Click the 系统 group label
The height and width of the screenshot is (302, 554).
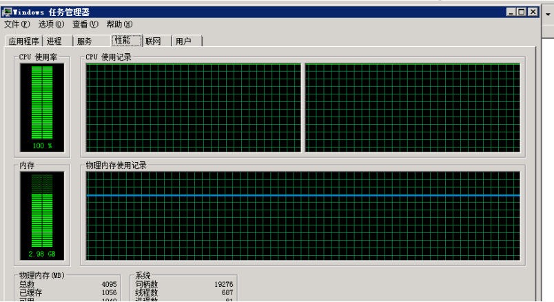(143, 276)
